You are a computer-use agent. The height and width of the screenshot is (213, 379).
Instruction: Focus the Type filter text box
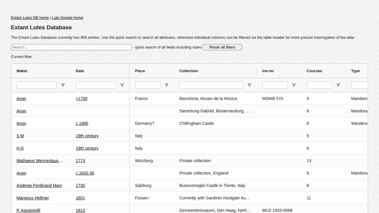tap(359, 85)
